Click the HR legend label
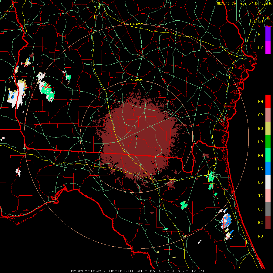 (261, 142)
